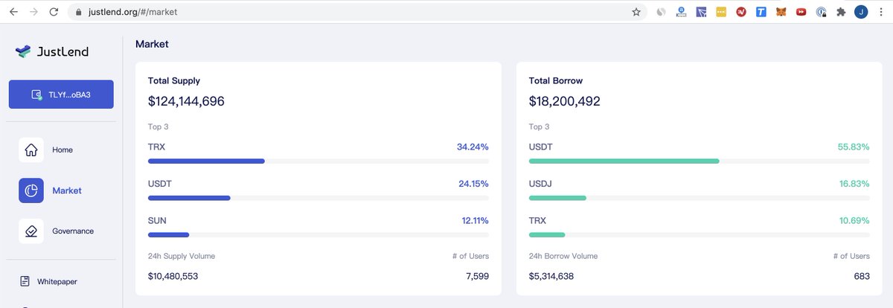893x308 pixels.
Task: Open the blue stamp-shaped extension
Action: 681,12
